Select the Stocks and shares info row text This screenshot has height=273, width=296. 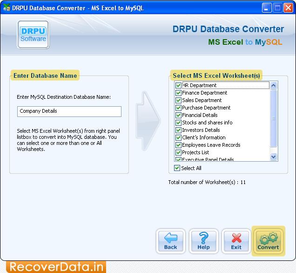[x=207, y=123]
